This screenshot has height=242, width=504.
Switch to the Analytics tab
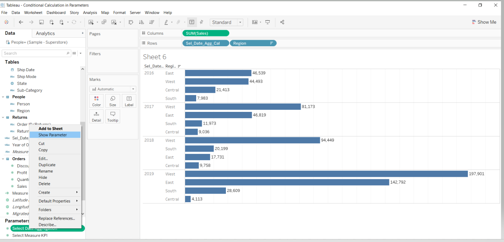point(45,33)
